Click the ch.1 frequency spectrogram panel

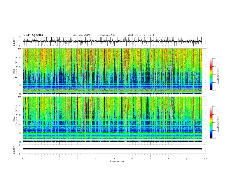[113, 71]
